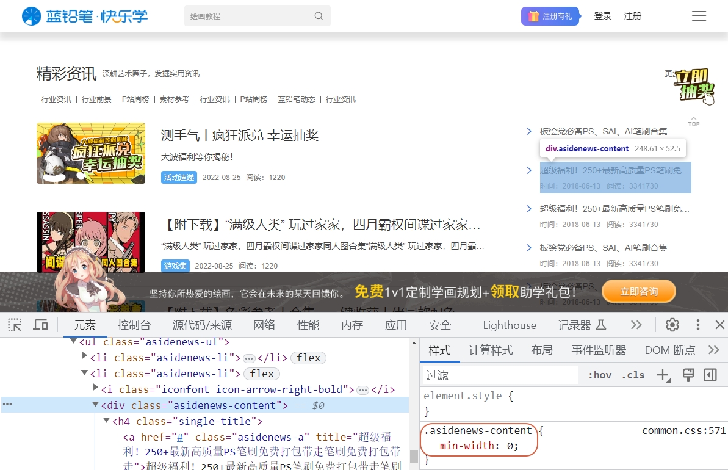Click the ellipsis in the iconfont row
This screenshot has height=470, width=728.
(362, 390)
